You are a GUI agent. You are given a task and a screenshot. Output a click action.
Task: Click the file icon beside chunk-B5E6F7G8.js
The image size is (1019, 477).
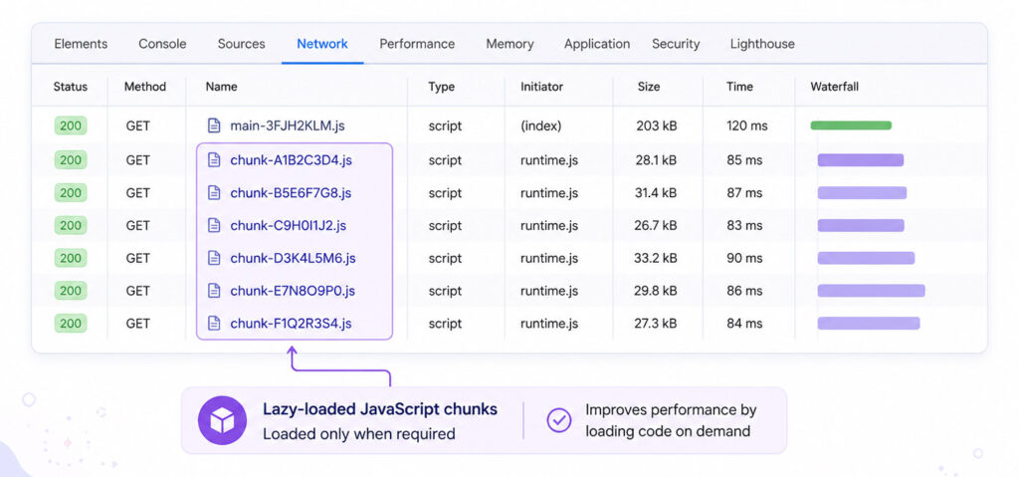point(214,192)
